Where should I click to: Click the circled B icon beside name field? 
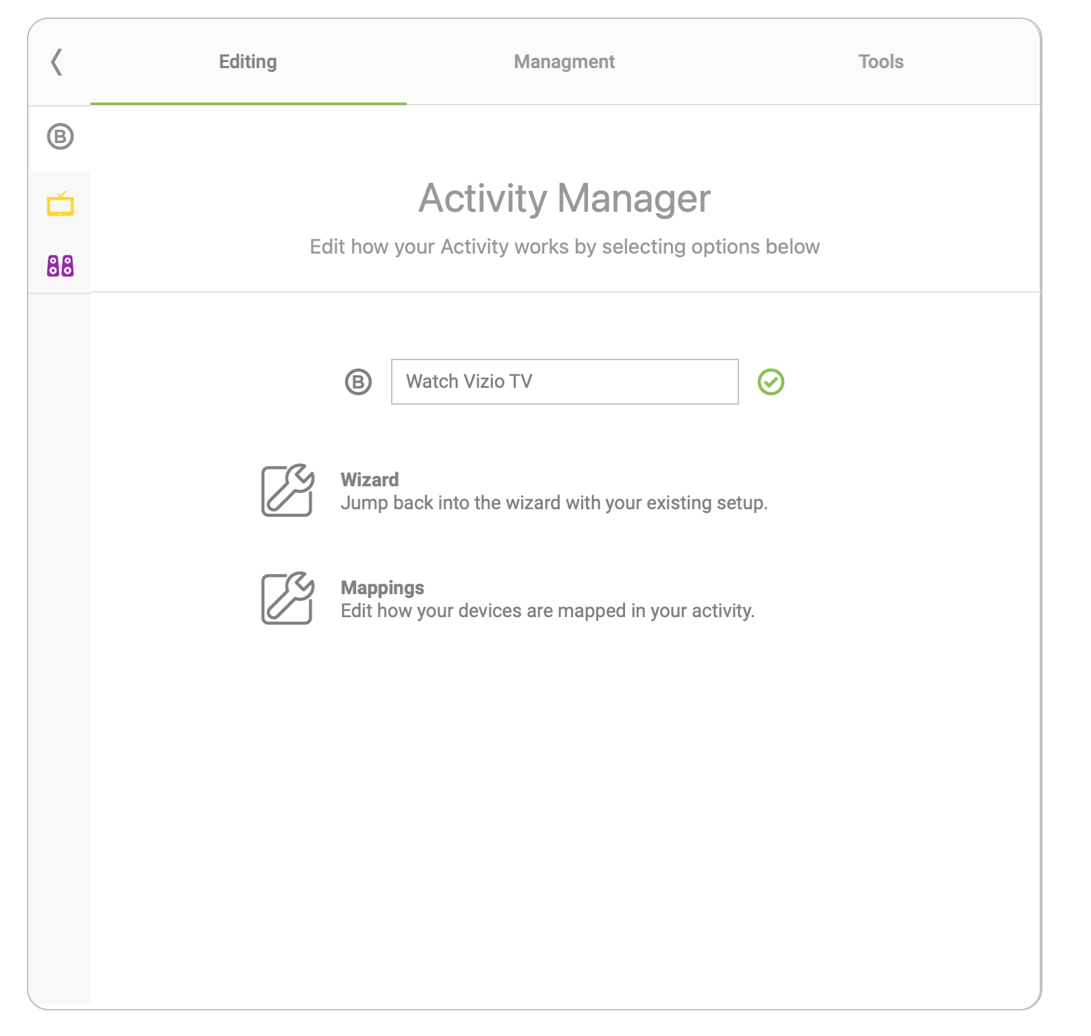(358, 382)
